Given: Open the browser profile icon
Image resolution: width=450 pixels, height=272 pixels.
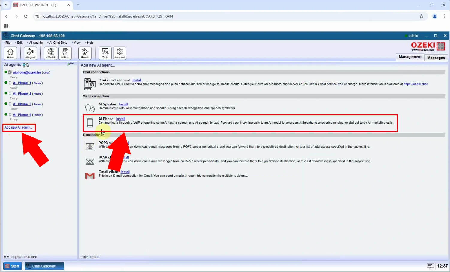Looking at the screenshot, I should [x=435, y=16].
